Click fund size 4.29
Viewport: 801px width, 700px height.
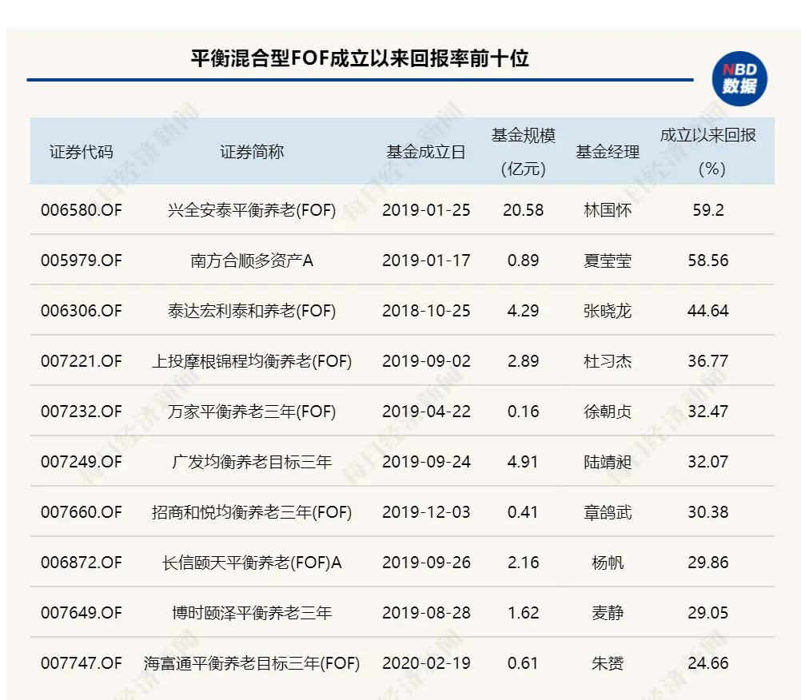click(x=523, y=311)
